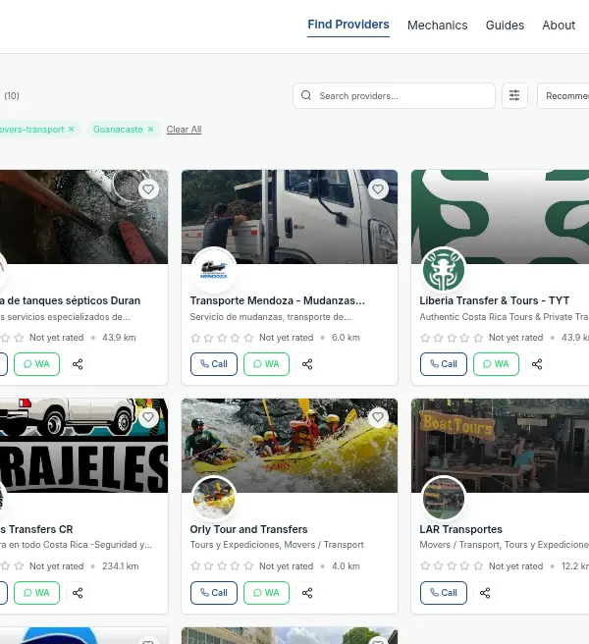
Task: Click 'Tours y Expediciones, Movers / Transport' text
Action: click(277, 545)
